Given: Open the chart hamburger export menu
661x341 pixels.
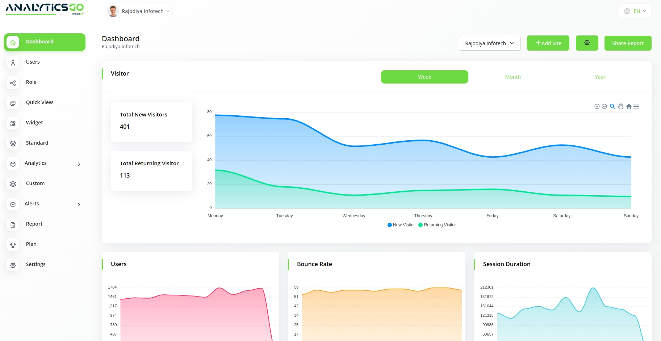Looking at the screenshot, I should [636, 106].
